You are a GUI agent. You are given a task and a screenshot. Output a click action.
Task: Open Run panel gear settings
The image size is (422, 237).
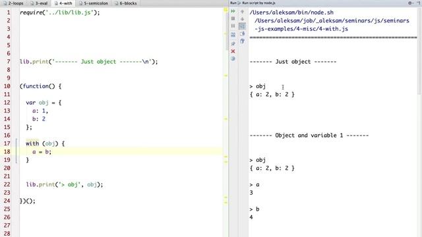point(410,3)
